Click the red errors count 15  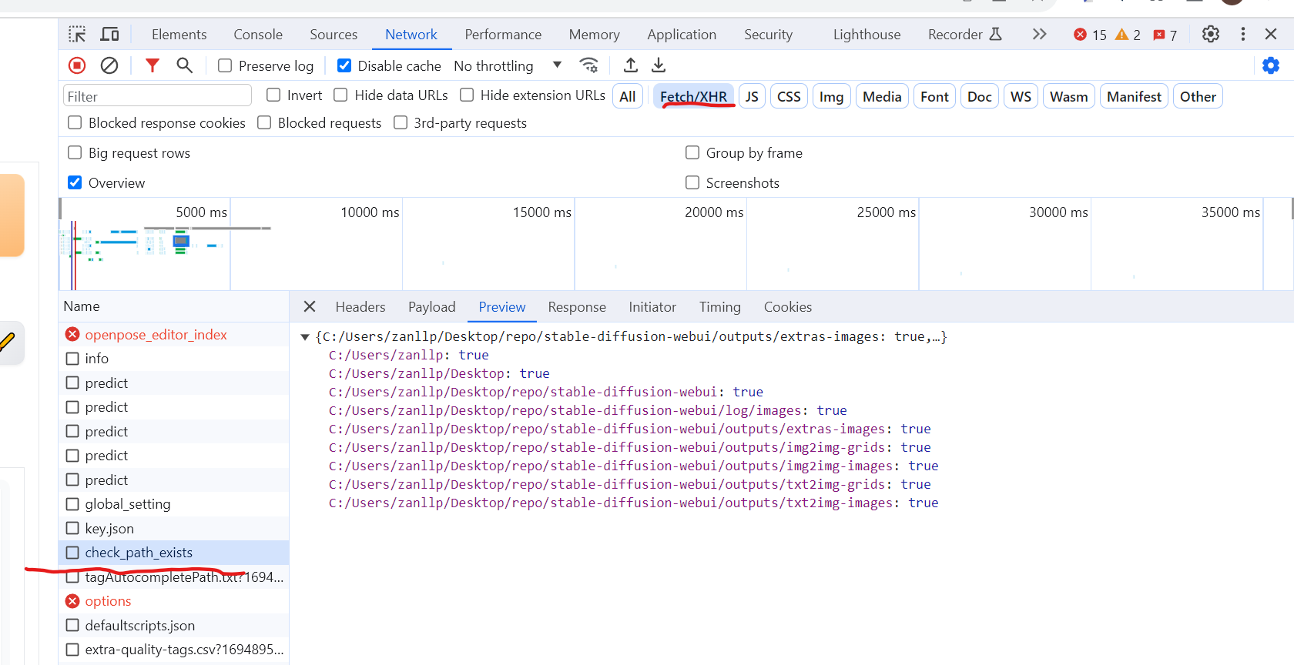click(x=1090, y=35)
